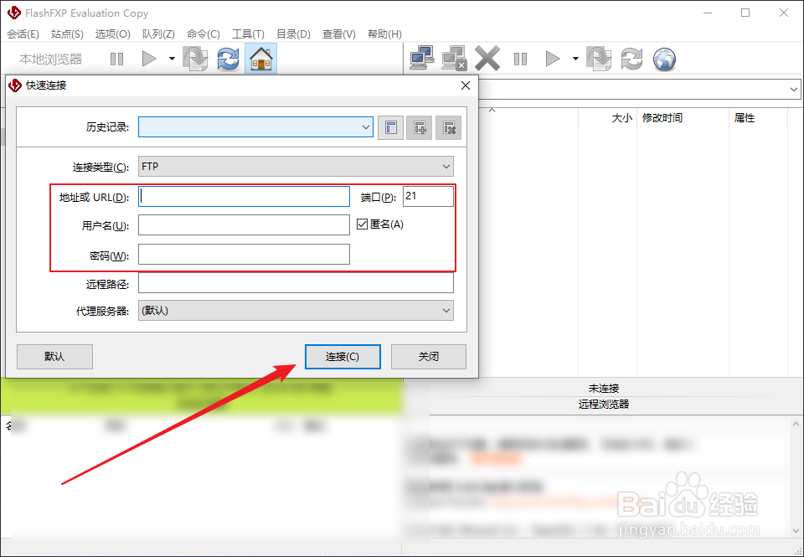Click the FlashFXP logo in dialog title

pos(15,85)
